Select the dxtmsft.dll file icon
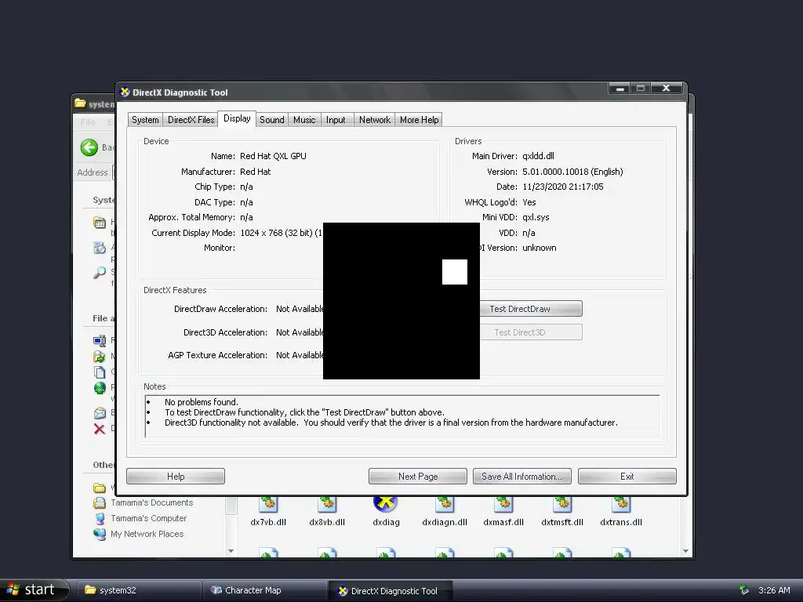The image size is (803, 602). (562, 504)
